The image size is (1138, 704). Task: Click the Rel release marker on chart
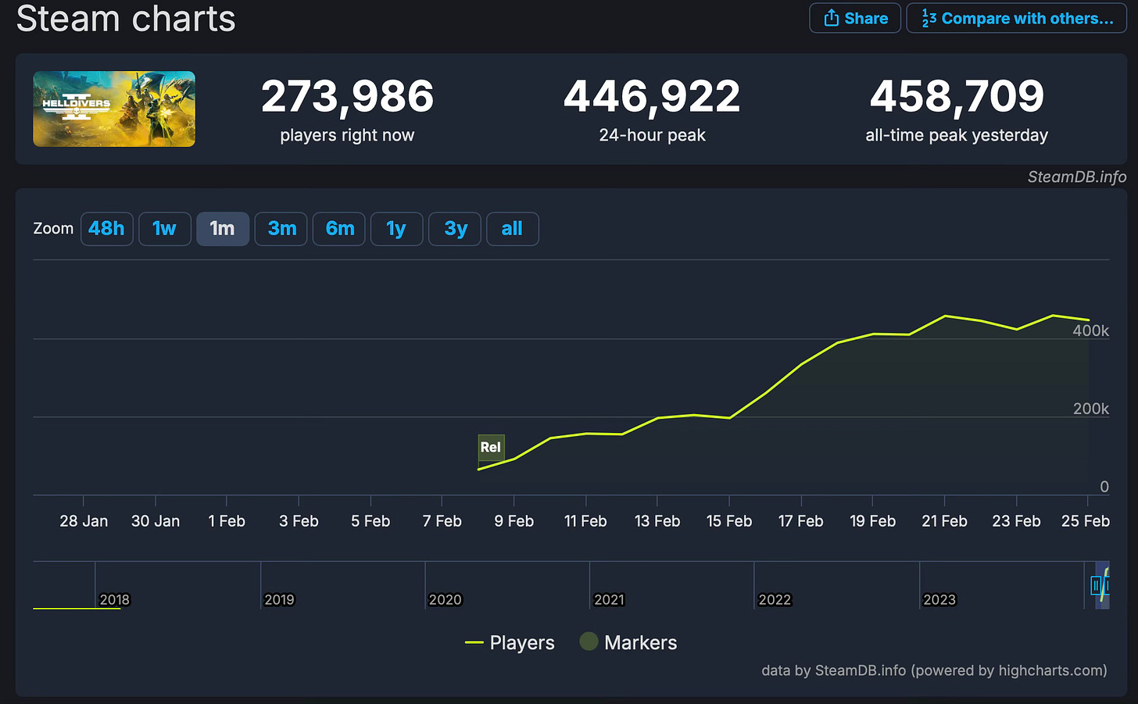pyautogui.click(x=491, y=447)
